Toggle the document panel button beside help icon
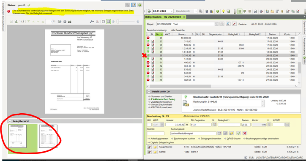The width and height of the screenshot is (306, 161). click(x=134, y=5)
